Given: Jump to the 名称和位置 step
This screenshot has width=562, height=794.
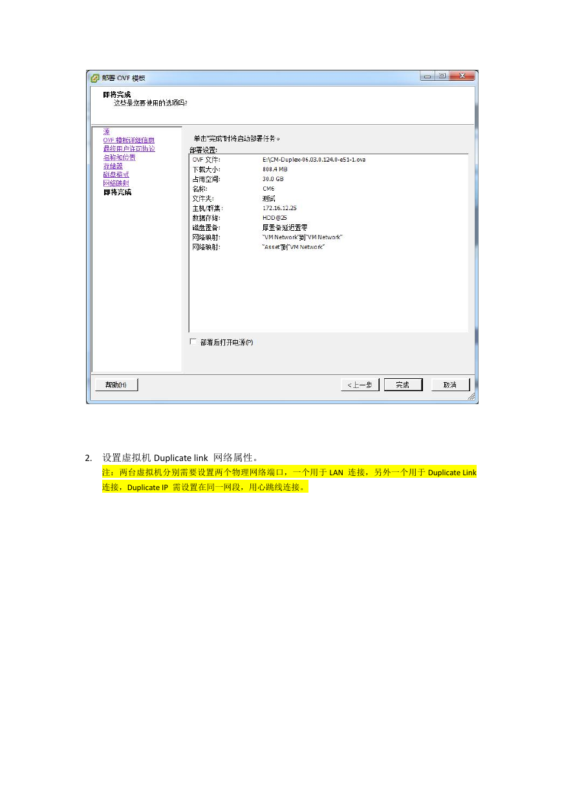Looking at the screenshot, I should pyautogui.click(x=119, y=157).
